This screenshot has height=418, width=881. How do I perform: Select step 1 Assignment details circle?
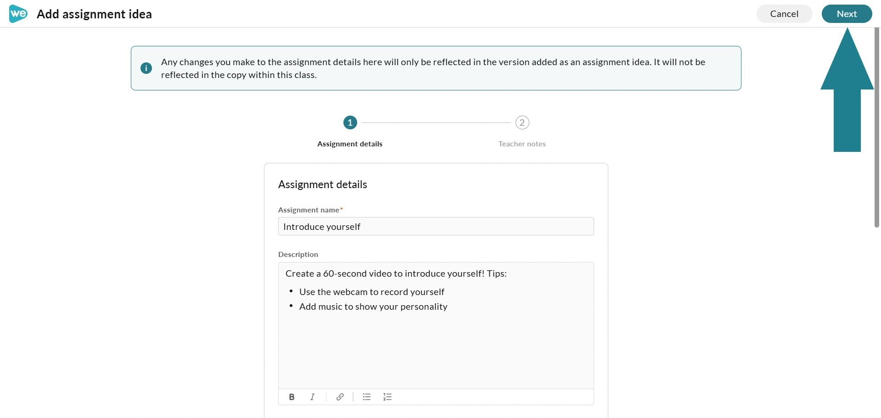pyautogui.click(x=350, y=123)
